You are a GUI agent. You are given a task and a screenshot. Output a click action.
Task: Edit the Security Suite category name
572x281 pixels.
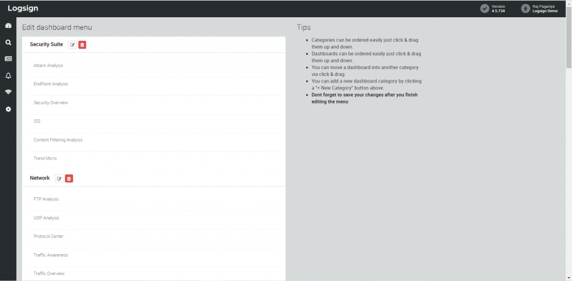click(x=73, y=45)
